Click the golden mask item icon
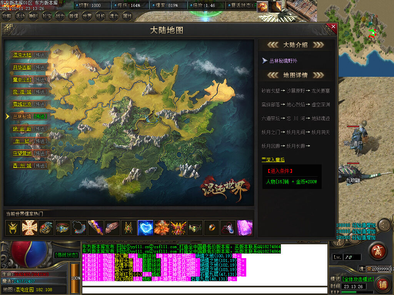The image size is (394, 295). click(x=13, y=228)
